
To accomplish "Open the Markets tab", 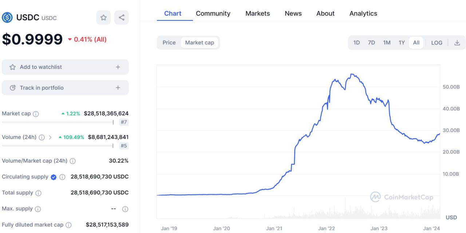I will click(257, 13).
